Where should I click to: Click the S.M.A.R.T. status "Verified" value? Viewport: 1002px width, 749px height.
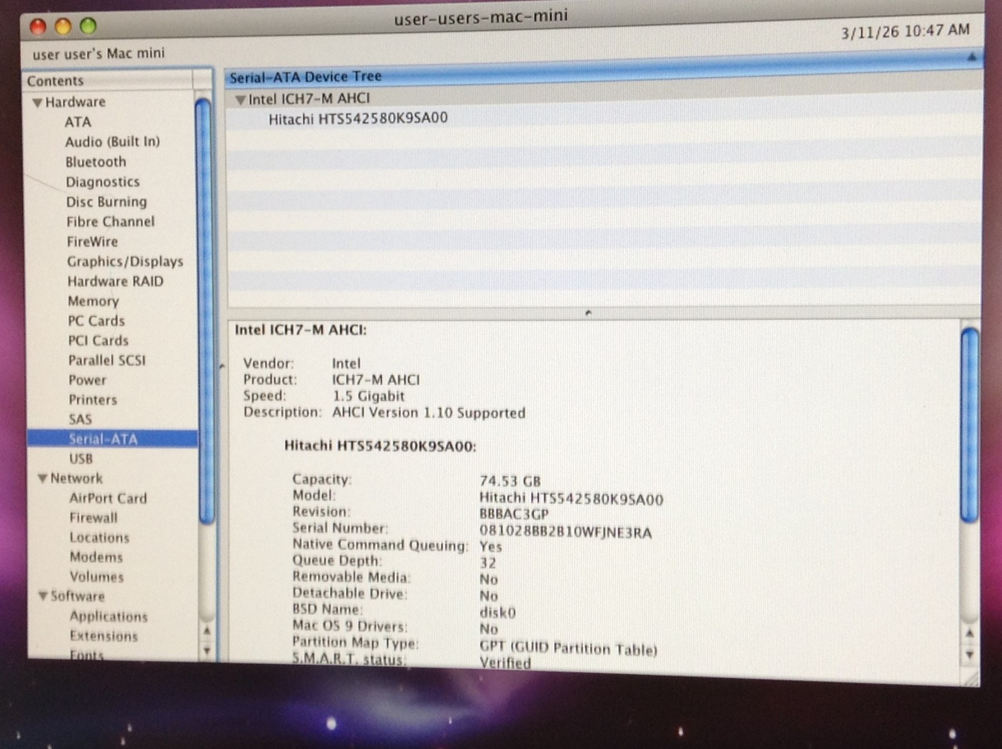click(505, 663)
